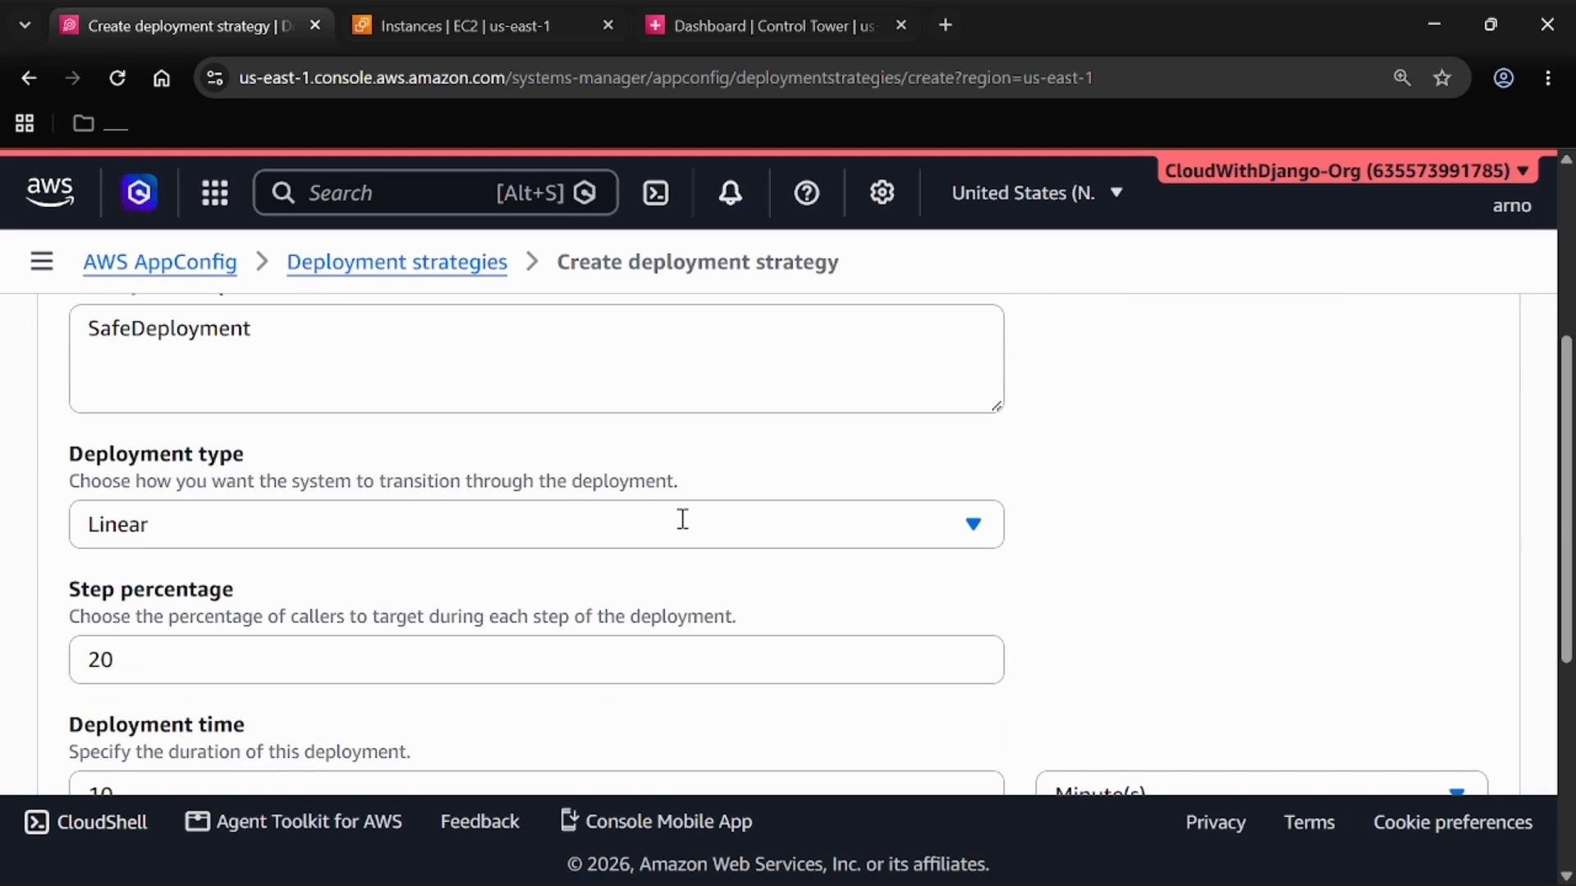Open the AWS home logo
1576x886 pixels.
pyautogui.click(x=50, y=192)
